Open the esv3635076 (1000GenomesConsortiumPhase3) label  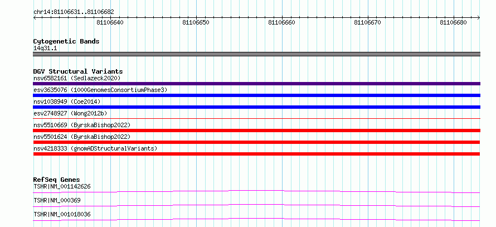100,90
